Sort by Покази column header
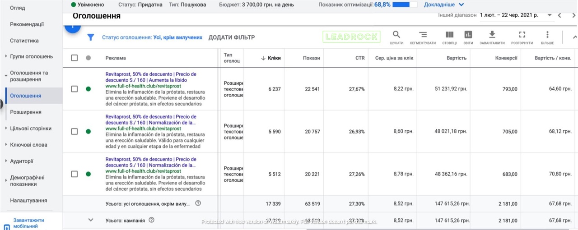The width and height of the screenshot is (578, 230). pos(312,58)
